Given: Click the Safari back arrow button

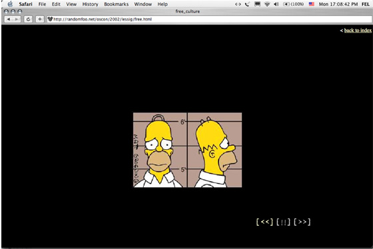Looking at the screenshot, I should point(9,19).
